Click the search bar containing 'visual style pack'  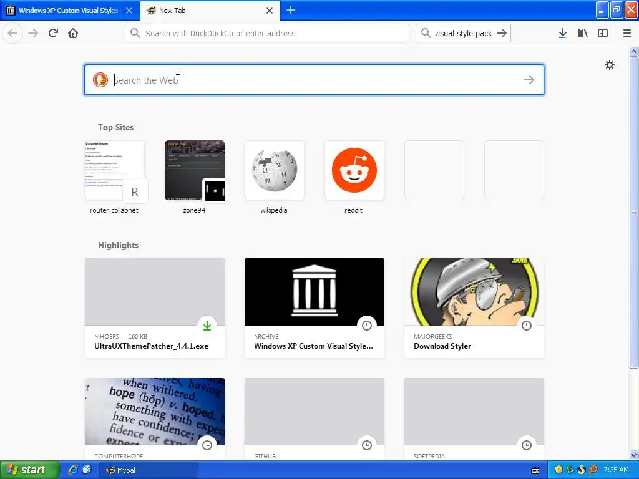464,33
